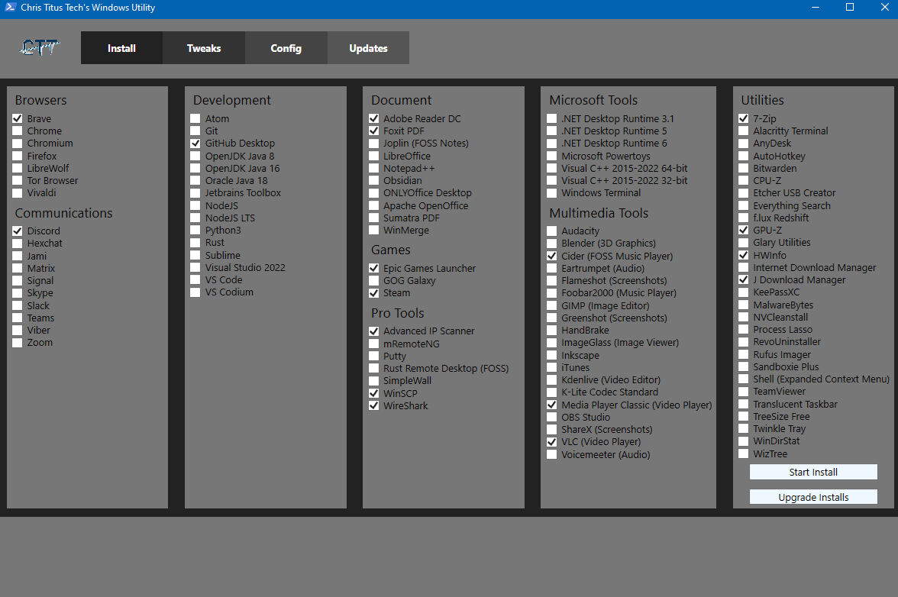Uncheck the J Download Manager checkbox
898x597 pixels.
(x=744, y=280)
